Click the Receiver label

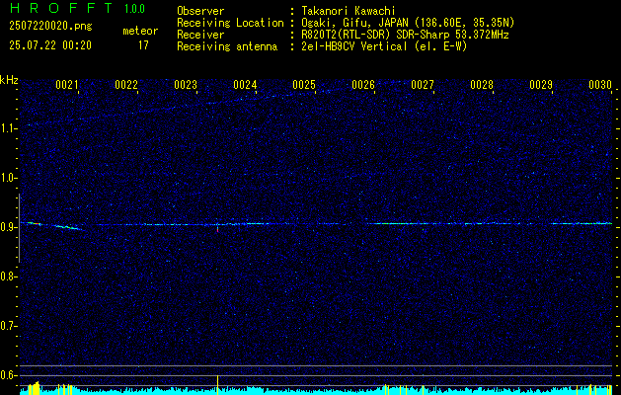200,35
